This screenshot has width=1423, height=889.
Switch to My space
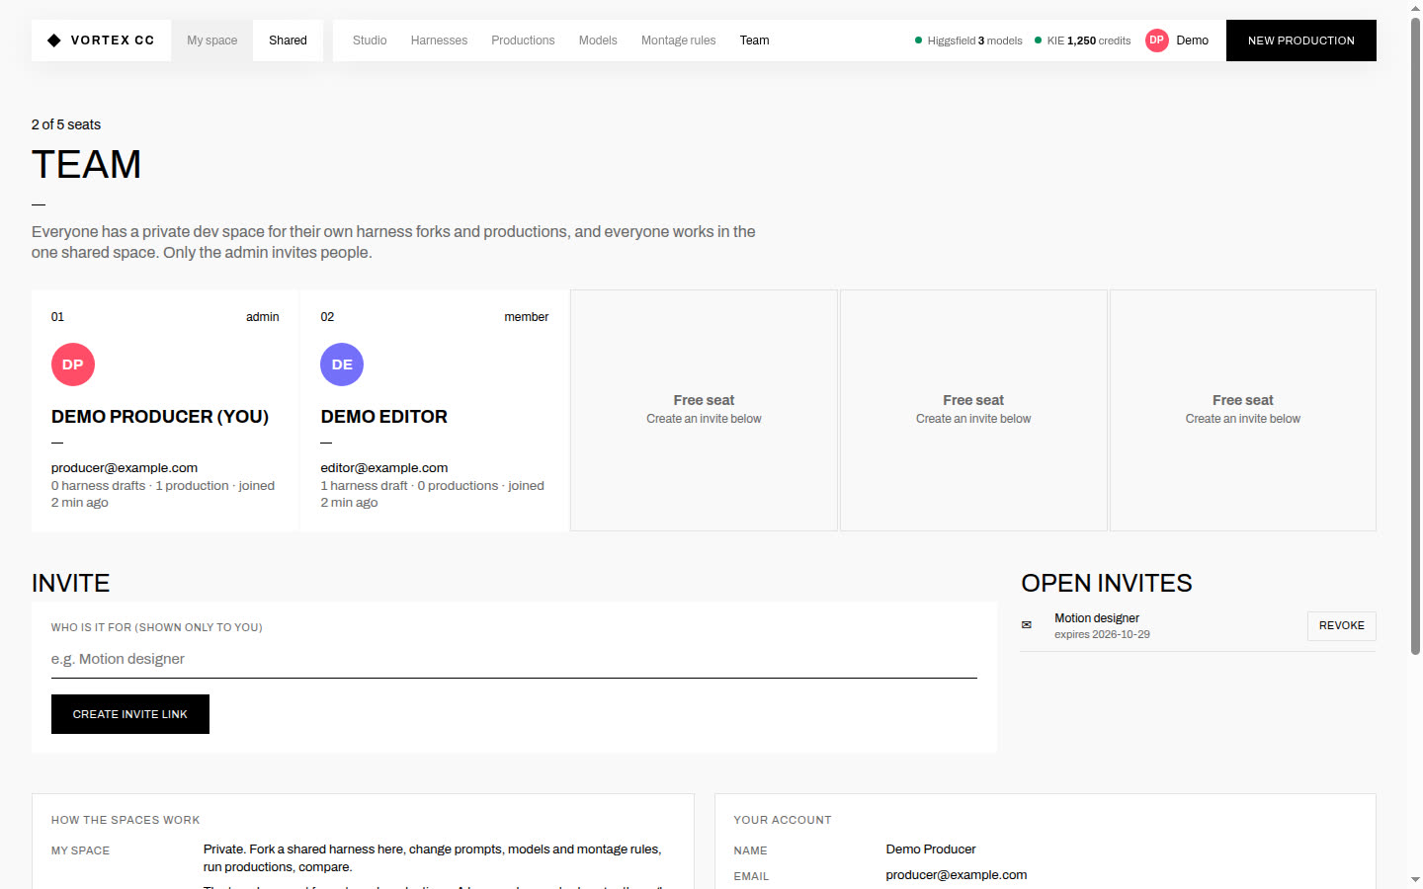click(x=212, y=40)
